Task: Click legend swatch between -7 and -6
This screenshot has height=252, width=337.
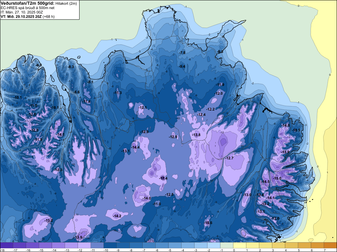Action: pos(149,245)
